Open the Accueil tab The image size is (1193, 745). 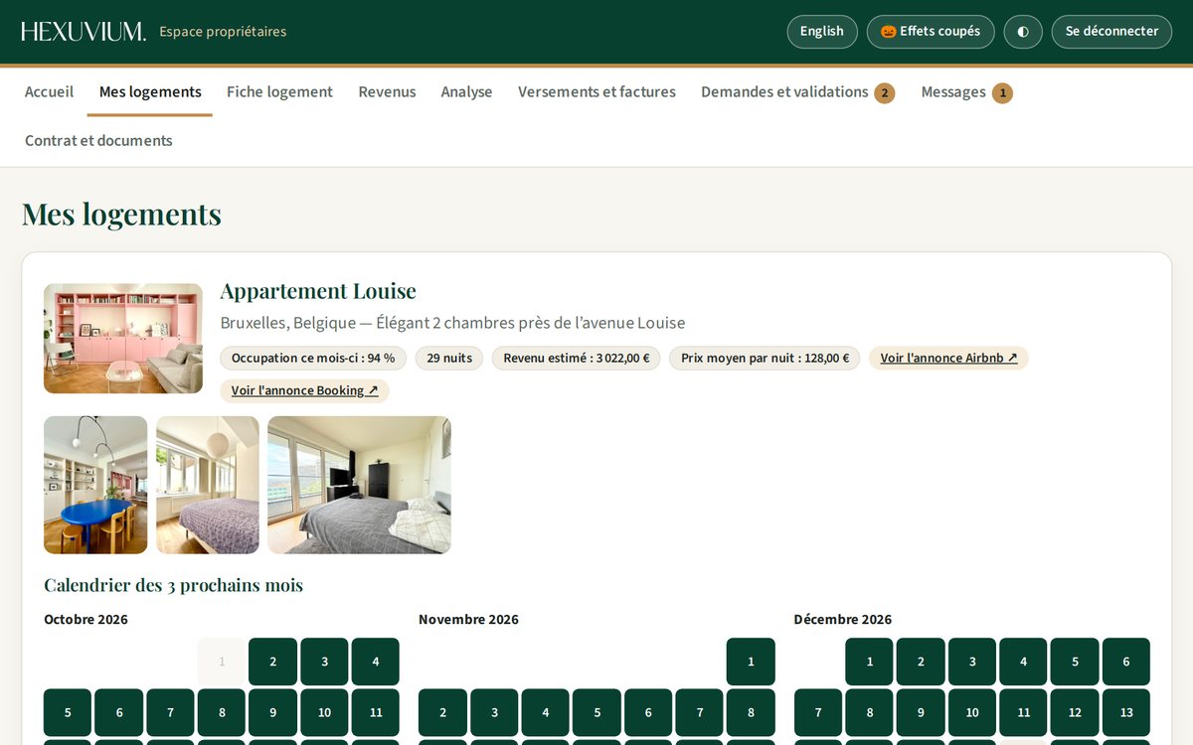[x=50, y=91]
